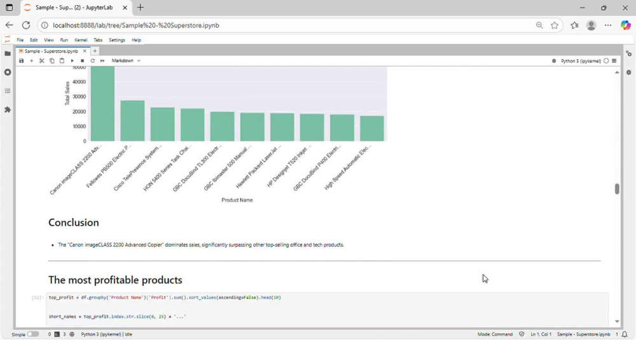Click the notebook trust shield icon in the status bar
Viewport: 636px width, 340px height.
(522, 334)
